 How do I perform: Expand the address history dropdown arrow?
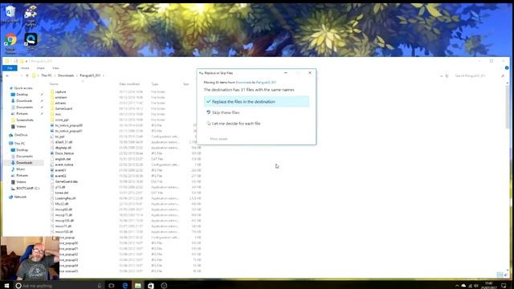tap(441, 75)
